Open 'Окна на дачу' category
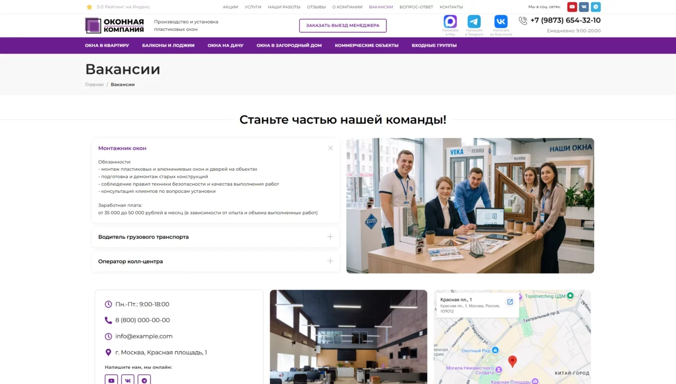Image resolution: width=676 pixels, height=384 pixels. point(225,45)
